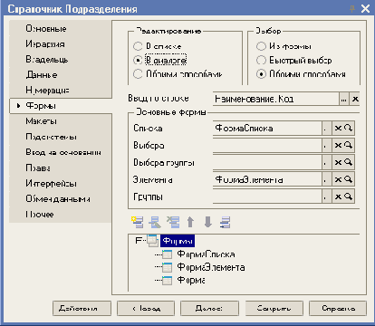Open Выбора группы form with magnifier
This screenshot has height=326, width=375.
click(x=348, y=163)
